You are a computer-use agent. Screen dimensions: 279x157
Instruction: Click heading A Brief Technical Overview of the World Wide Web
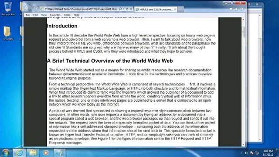(110, 61)
